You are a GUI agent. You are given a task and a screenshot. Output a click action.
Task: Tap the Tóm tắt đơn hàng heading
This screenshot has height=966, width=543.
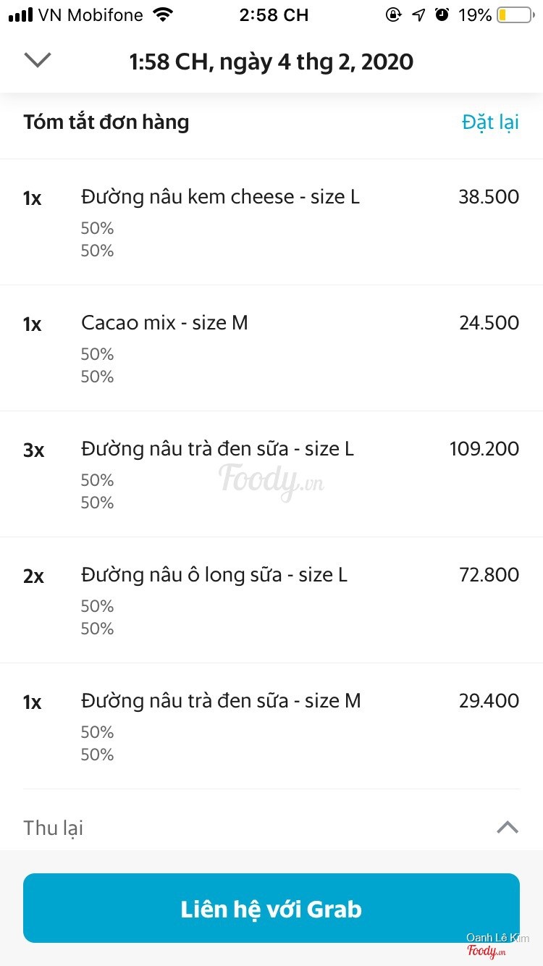pos(106,122)
